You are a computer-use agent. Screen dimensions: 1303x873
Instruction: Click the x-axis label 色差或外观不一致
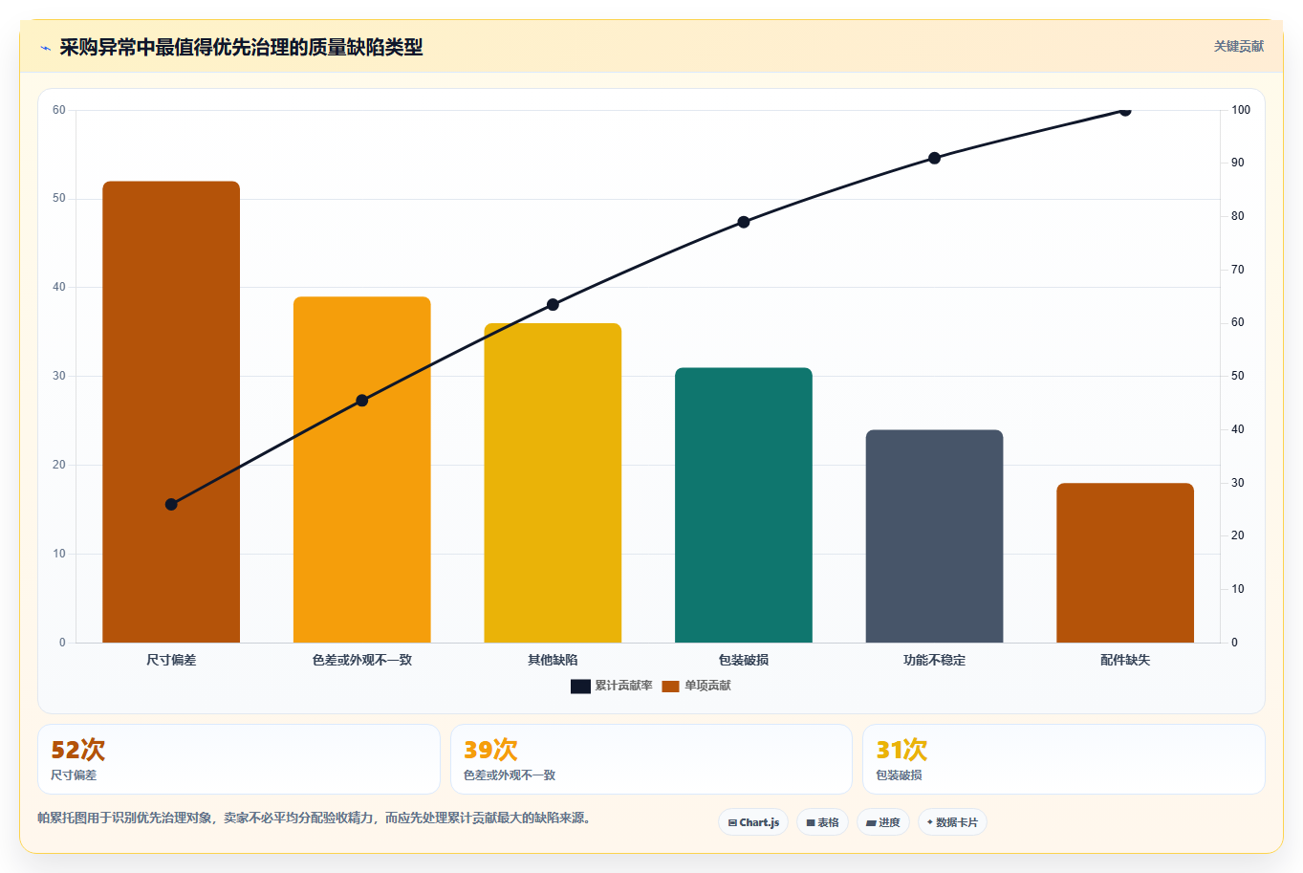[x=362, y=660]
